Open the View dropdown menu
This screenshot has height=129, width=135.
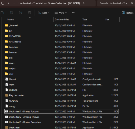coord(61,13)
